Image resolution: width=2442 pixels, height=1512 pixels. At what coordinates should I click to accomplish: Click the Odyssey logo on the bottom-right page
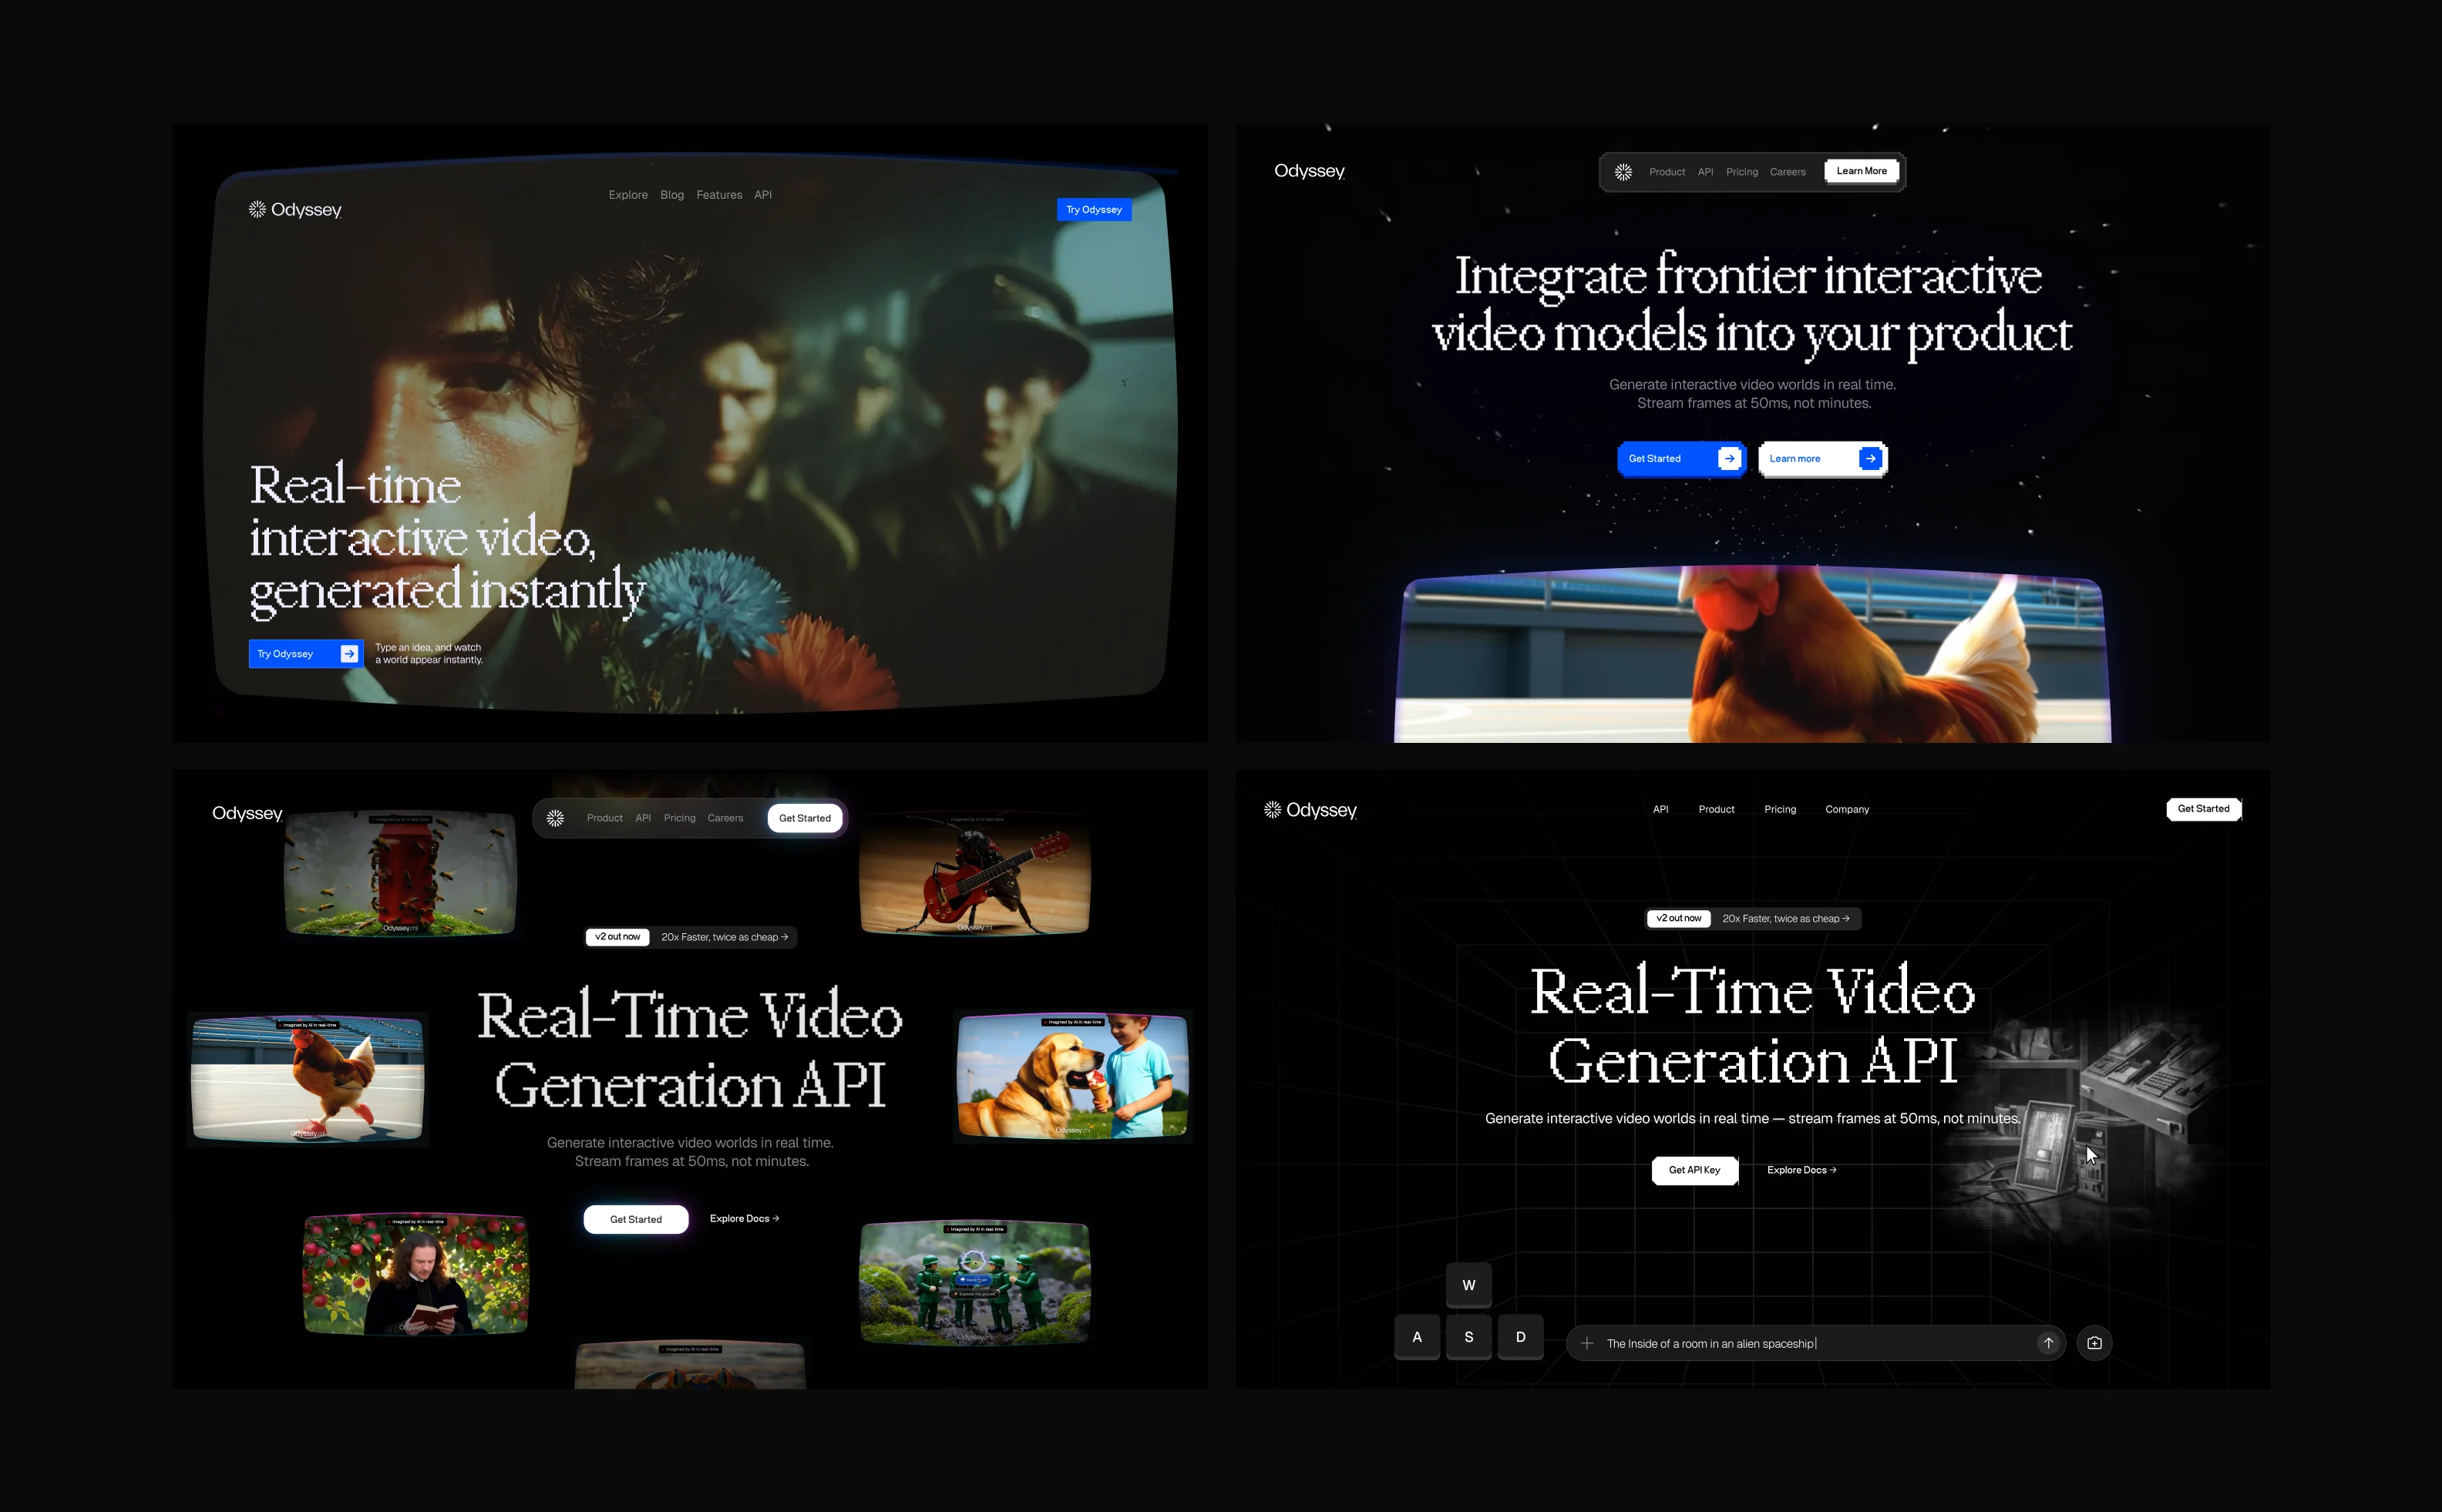click(1311, 809)
